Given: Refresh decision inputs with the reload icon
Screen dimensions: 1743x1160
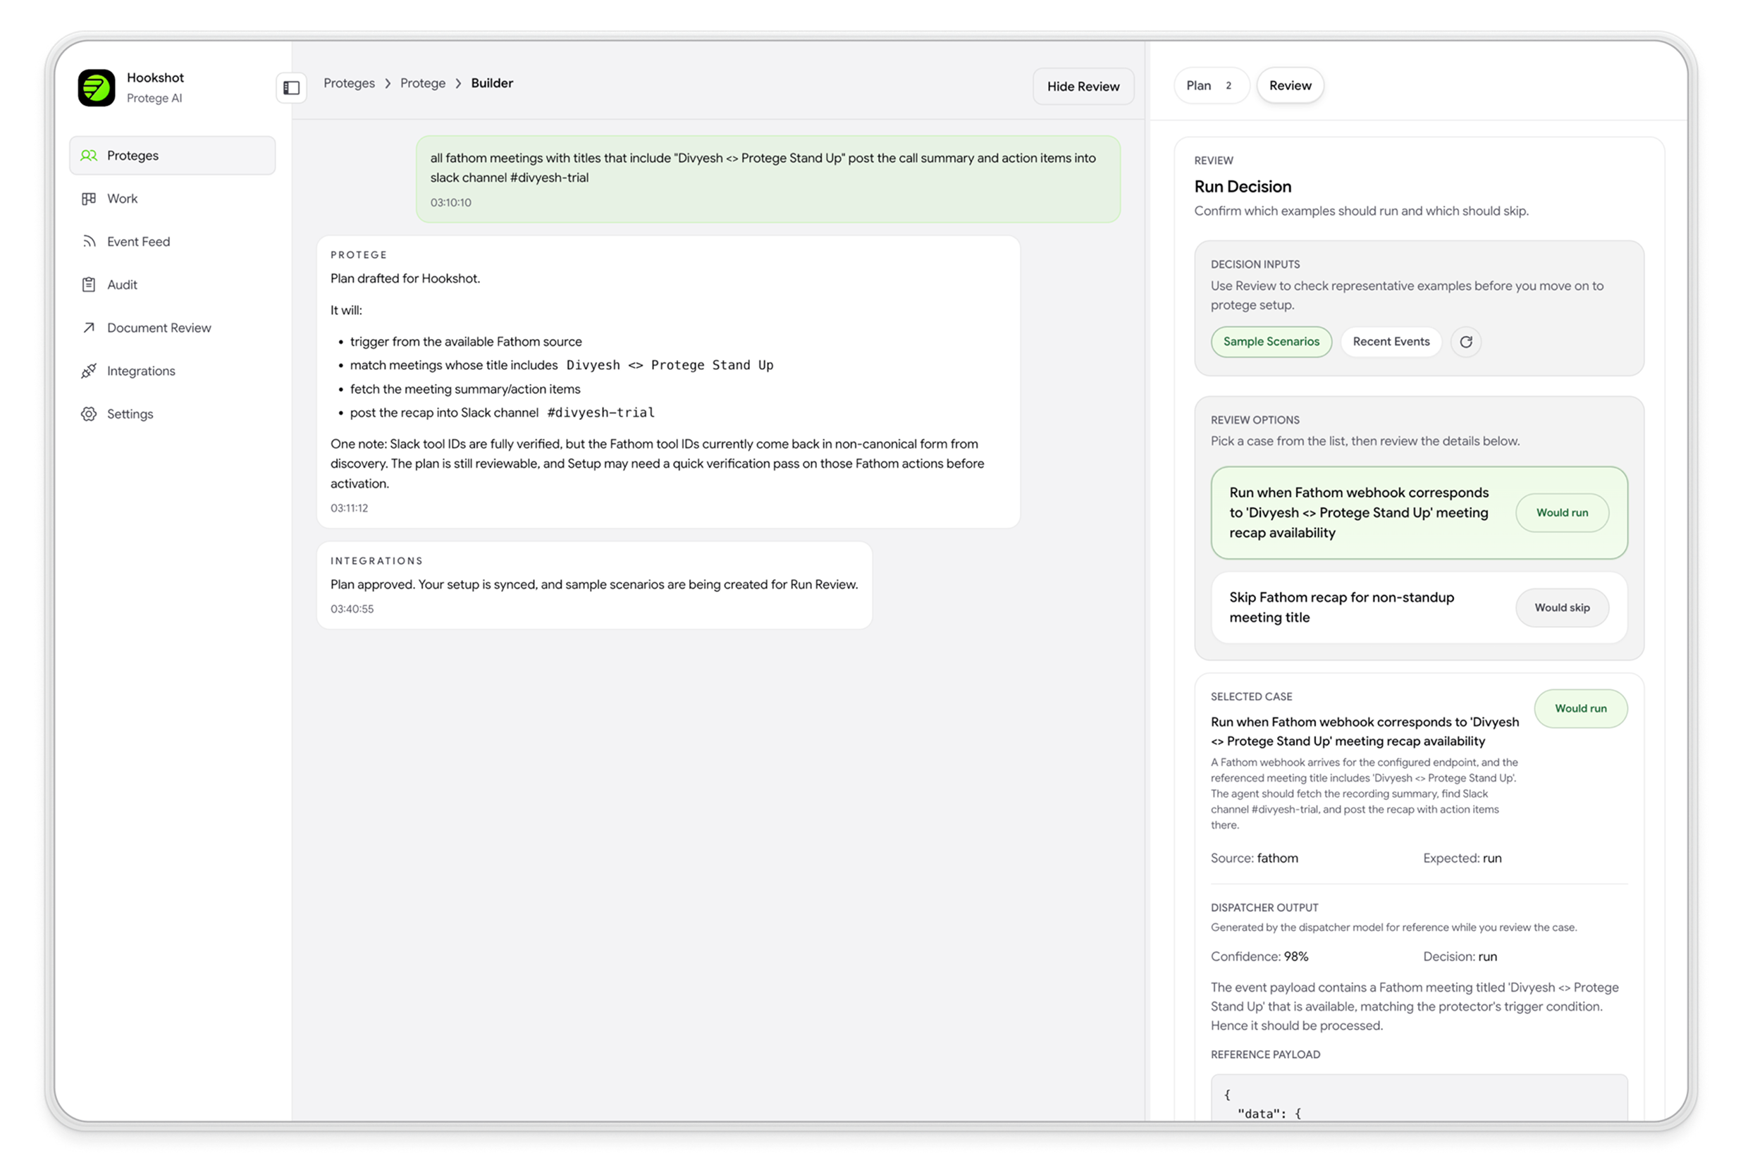Looking at the screenshot, I should (x=1465, y=342).
